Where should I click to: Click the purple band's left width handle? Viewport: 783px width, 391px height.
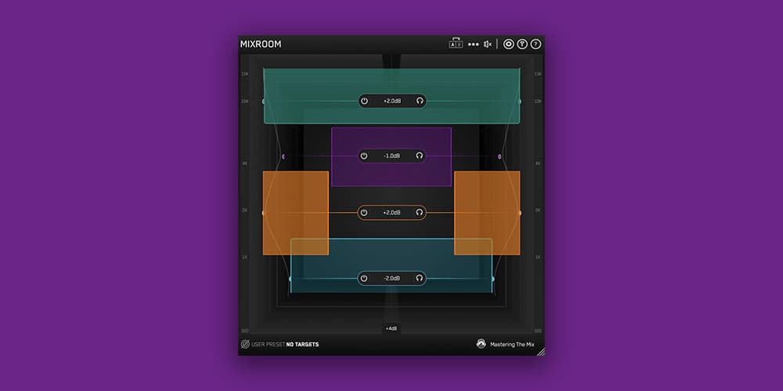(x=283, y=156)
